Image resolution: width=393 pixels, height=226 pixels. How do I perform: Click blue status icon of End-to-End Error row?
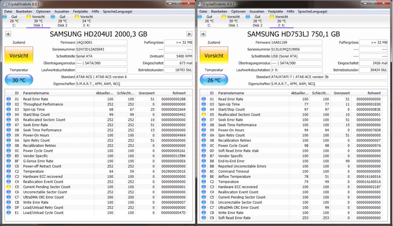[x=204, y=161]
